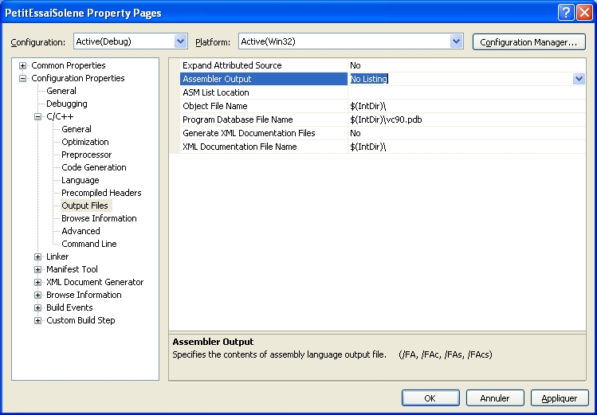Select the Debugging tree item
Image resolution: width=597 pixels, height=415 pixels.
[67, 104]
